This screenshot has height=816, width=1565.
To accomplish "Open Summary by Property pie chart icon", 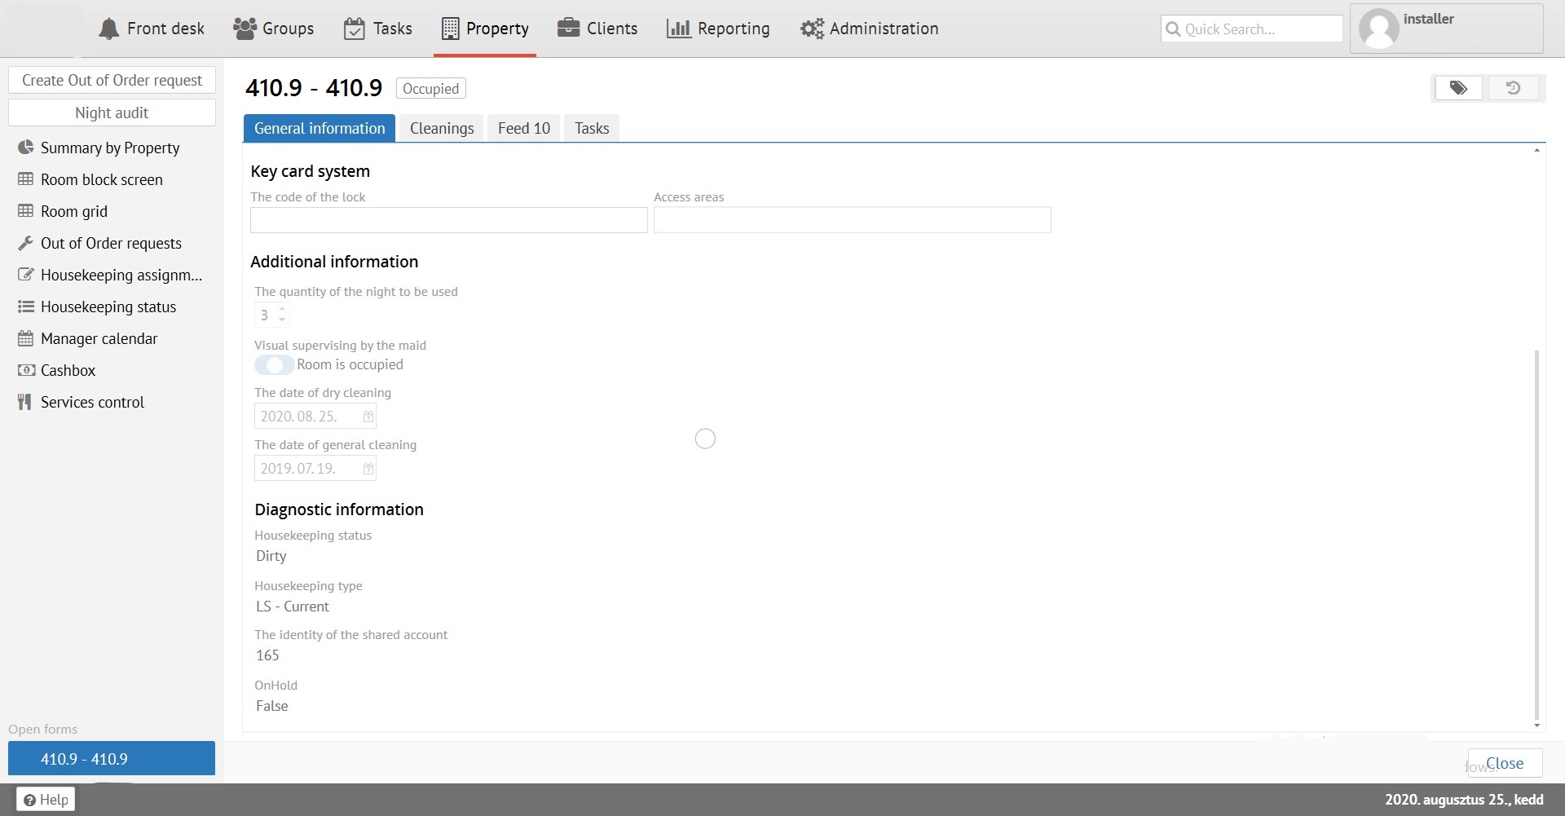I will point(26,148).
